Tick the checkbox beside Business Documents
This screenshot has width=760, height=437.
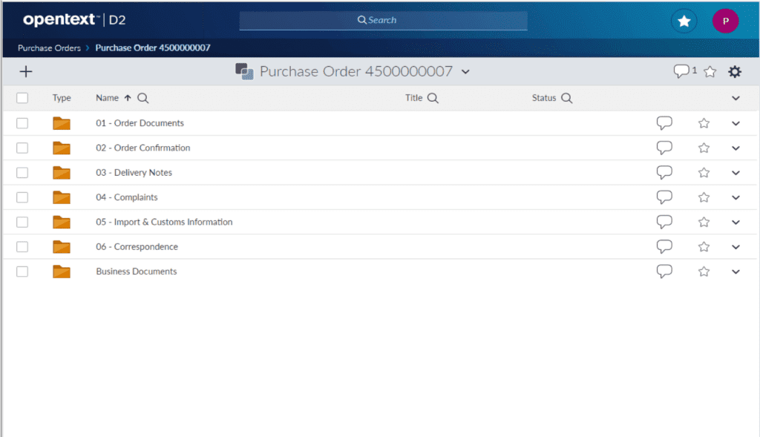coord(22,271)
